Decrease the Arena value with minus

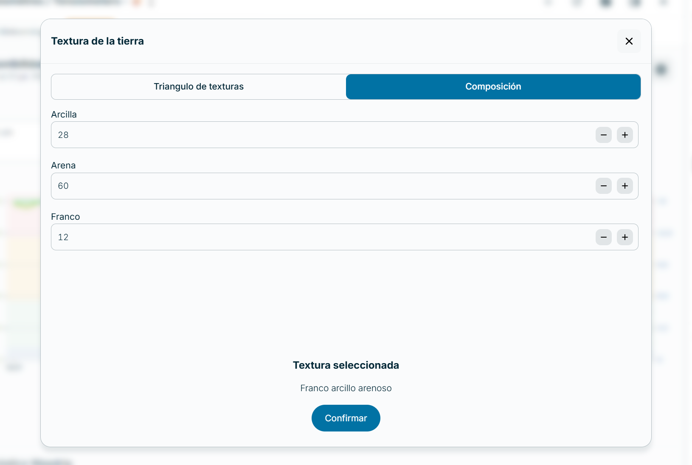click(x=603, y=186)
